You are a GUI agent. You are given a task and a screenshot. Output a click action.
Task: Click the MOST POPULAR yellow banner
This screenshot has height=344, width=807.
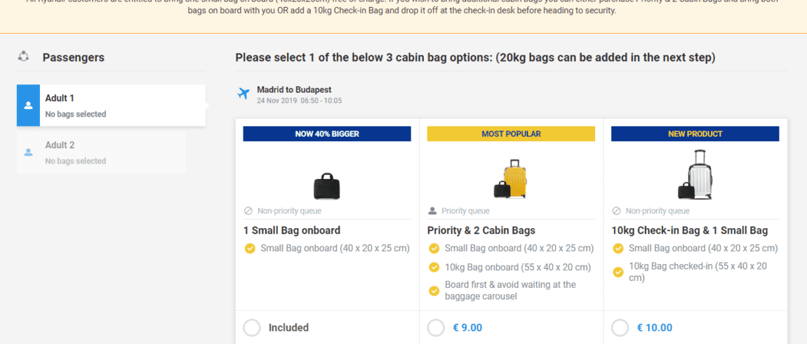(x=511, y=134)
